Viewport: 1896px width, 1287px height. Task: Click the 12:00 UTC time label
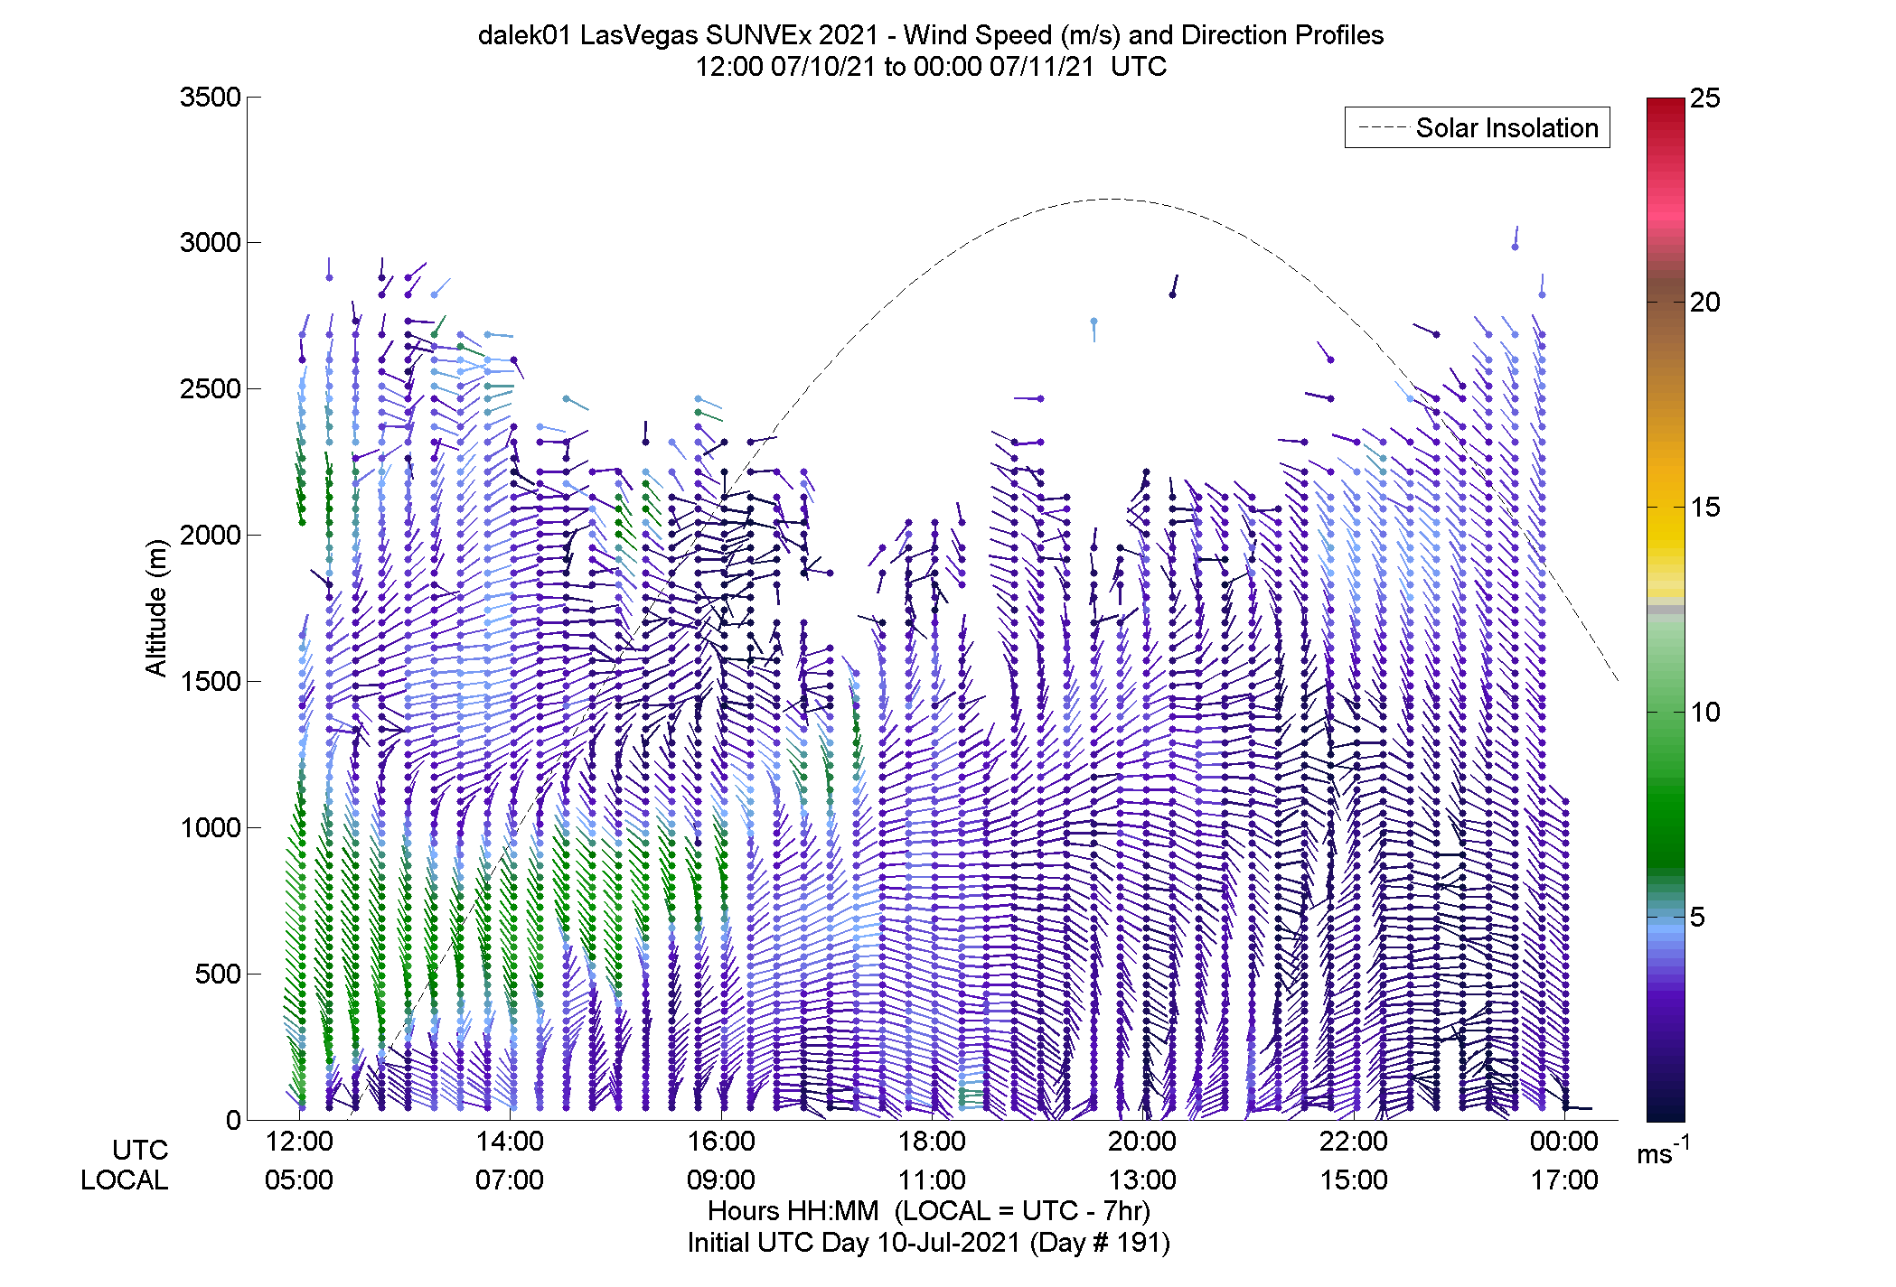(x=299, y=1142)
